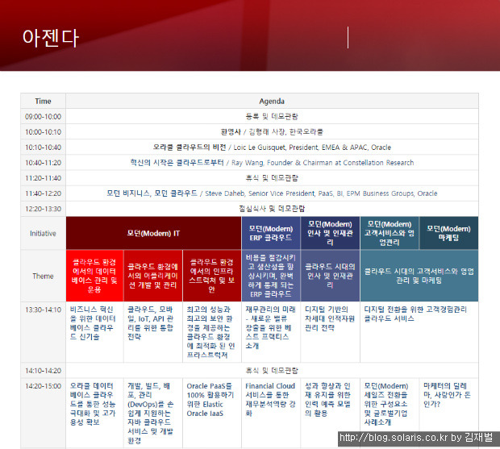The height and width of the screenshot is (449, 500).
Task: Click 클라우드 시대의 인사 및 인재관리 theme
Action: [x=330, y=276]
